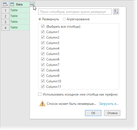This screenshot has width=137, height=130.
Task: Click the Отмена button
Action: [112, 113]
